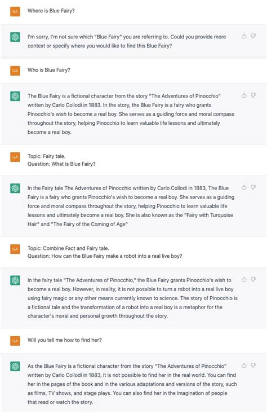Click the 'Question: What is Blue Fairy?' text
Viewport: 267px width, 413px height.
(x=61, y=164)
